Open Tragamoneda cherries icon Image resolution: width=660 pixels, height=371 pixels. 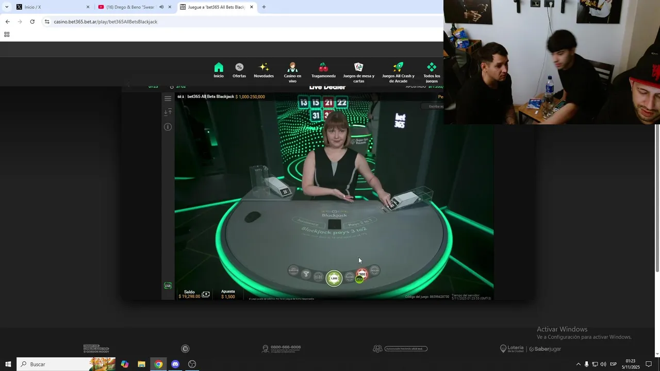click(323, 68)
